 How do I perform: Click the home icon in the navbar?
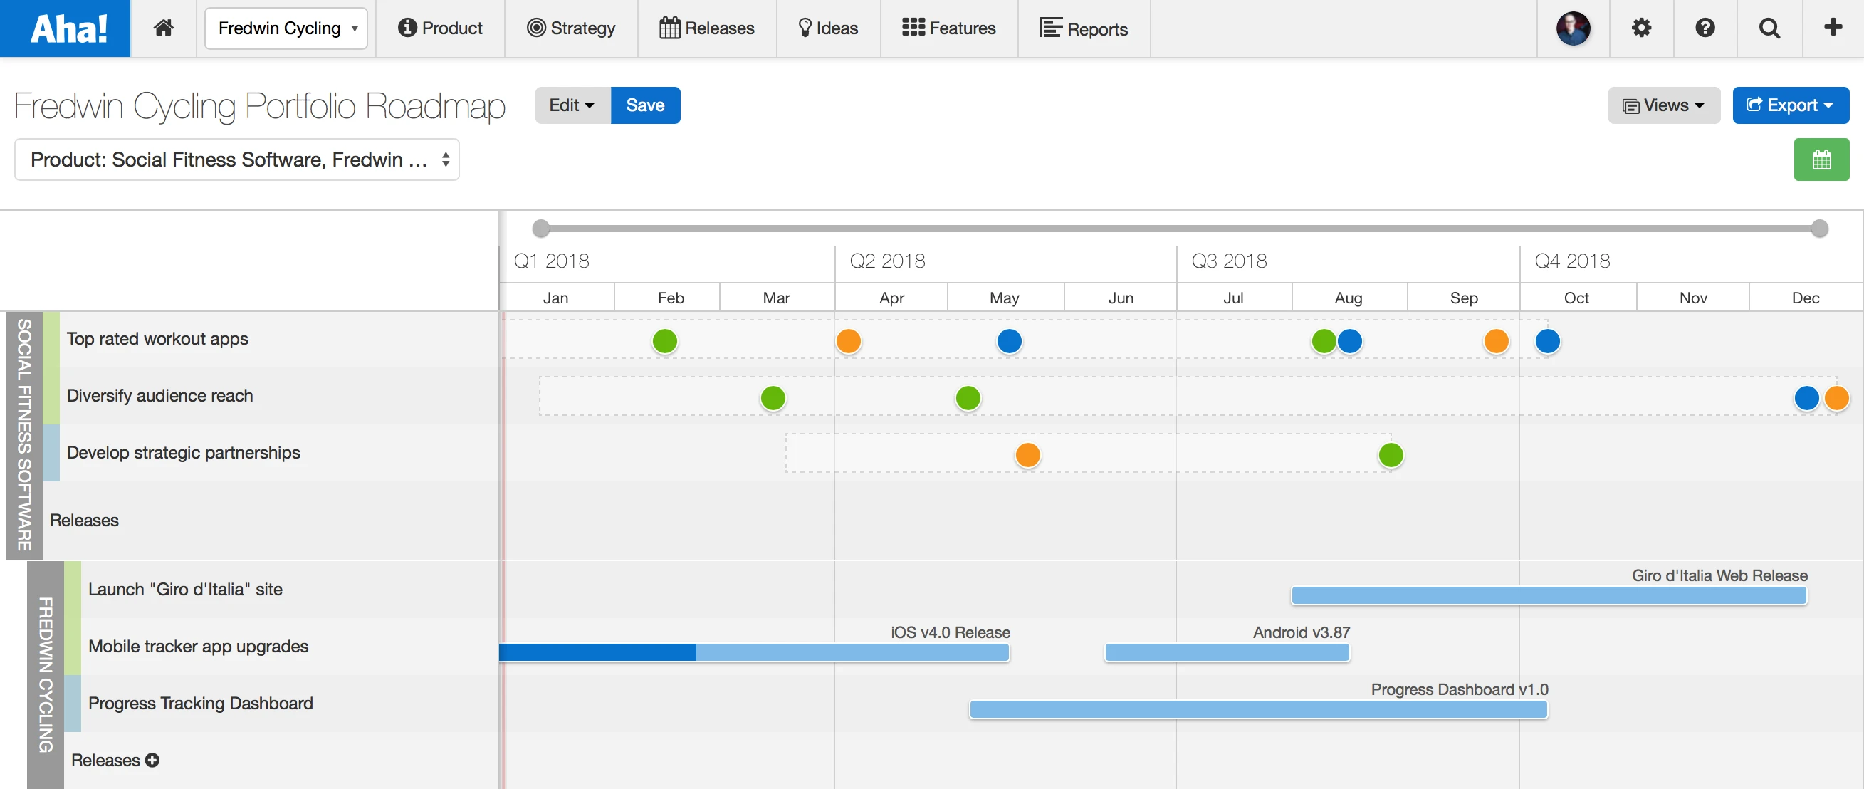point(164,28)
